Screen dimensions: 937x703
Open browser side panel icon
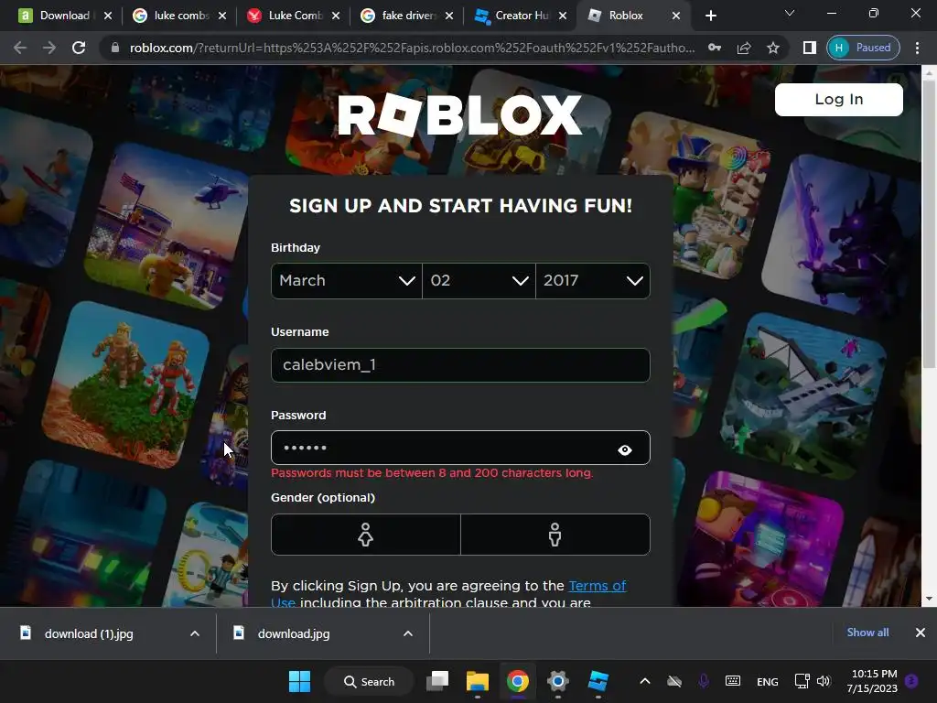coord(809,48)
